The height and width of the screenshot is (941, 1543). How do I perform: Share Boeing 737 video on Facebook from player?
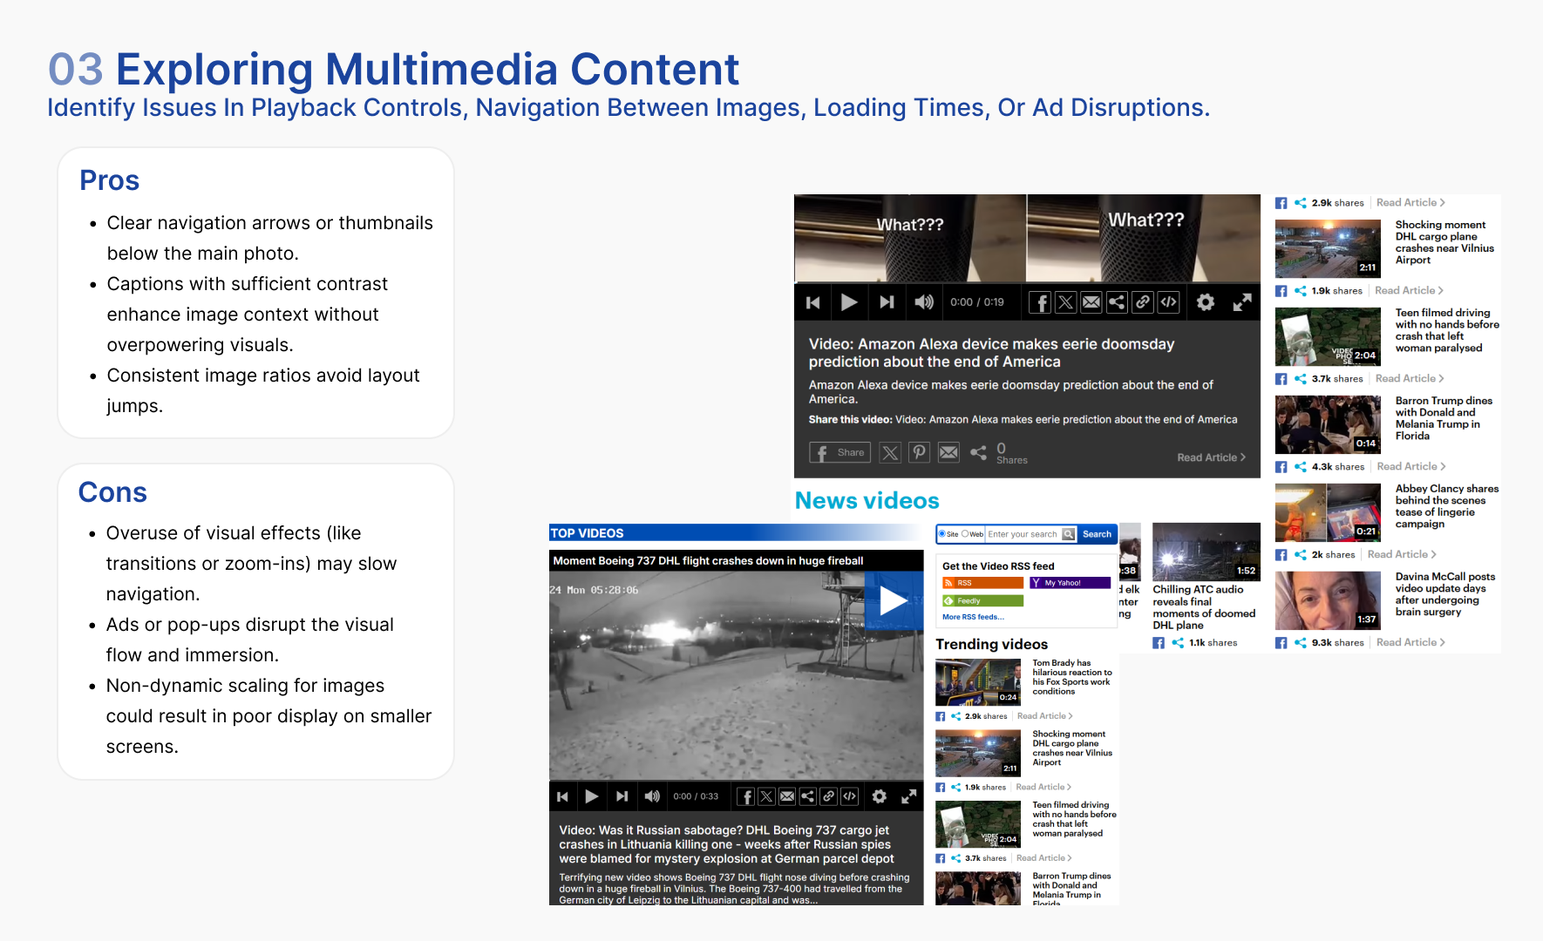pyautogui.click(x=745, y=796)
